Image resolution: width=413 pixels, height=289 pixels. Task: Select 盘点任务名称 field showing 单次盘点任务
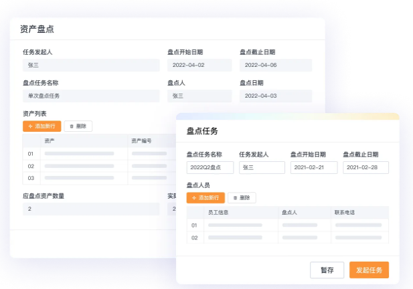coord(91,96)
